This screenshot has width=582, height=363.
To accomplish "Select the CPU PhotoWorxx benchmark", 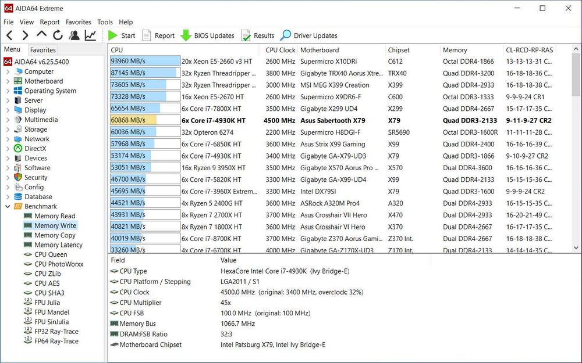I will pos(54,264).
